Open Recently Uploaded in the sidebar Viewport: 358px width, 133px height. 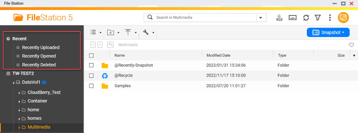41,47
